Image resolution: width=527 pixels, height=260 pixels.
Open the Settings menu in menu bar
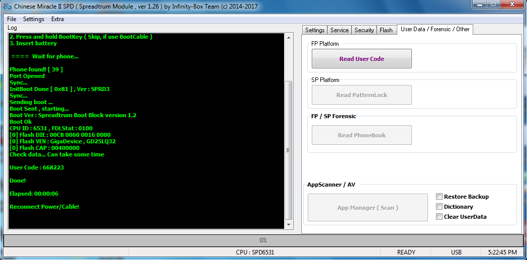pos(34,19)
